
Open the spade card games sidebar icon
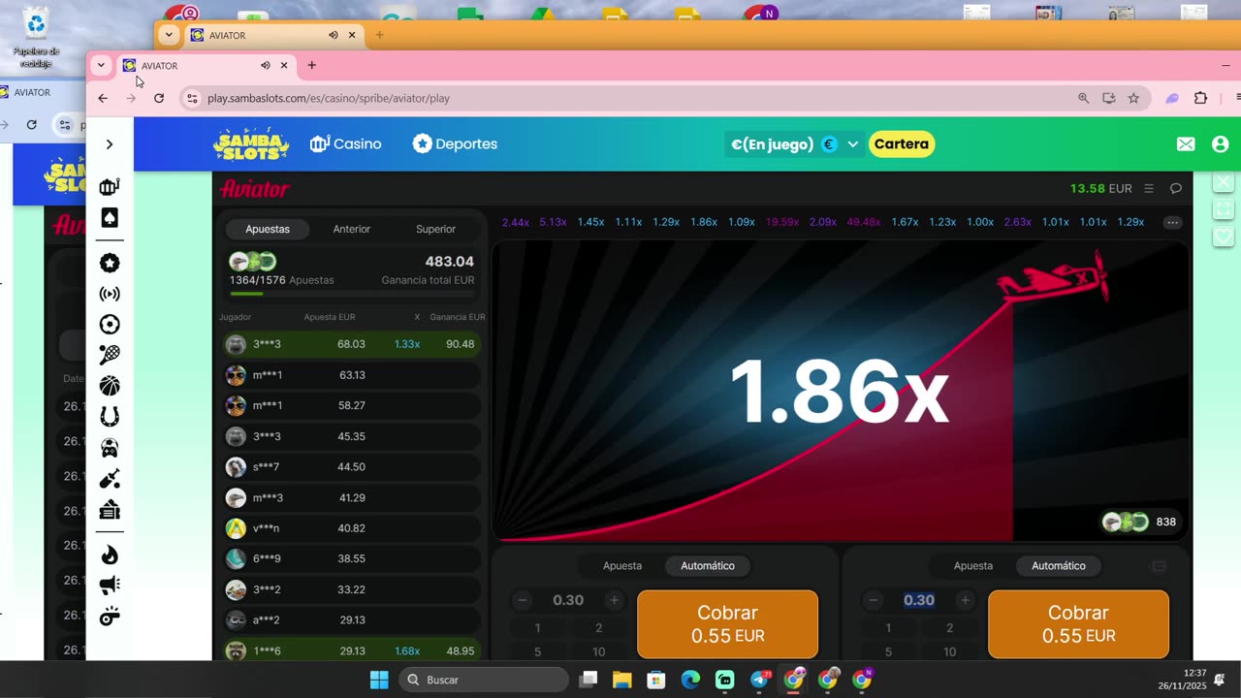(110, 218)
